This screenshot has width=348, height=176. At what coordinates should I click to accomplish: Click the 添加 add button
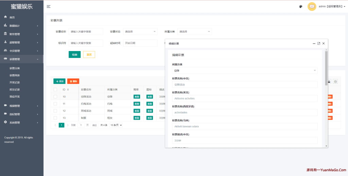coord(59,81)
